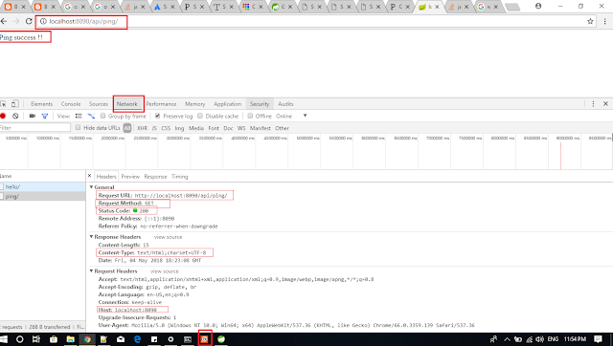Open File Explorer from taskbar

[x=70, y=339]
